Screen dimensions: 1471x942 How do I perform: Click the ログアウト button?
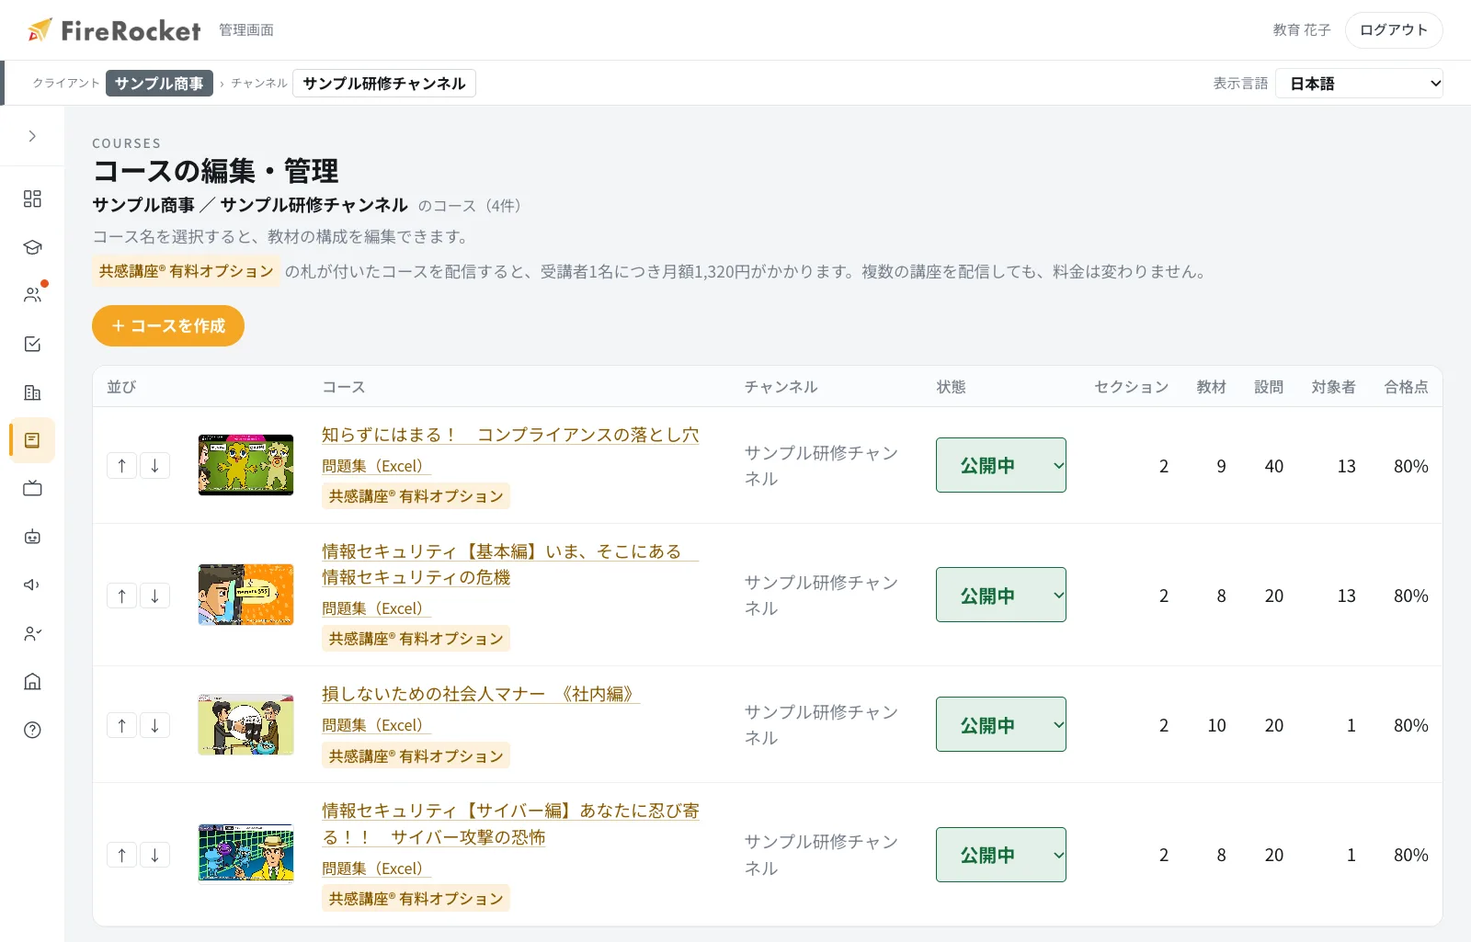(1394, 30)
